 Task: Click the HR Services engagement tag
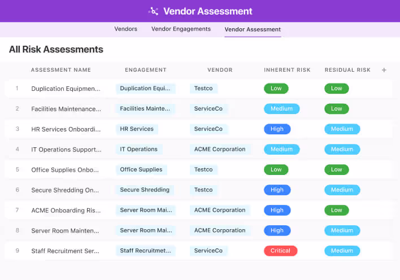tap(137, 129)
